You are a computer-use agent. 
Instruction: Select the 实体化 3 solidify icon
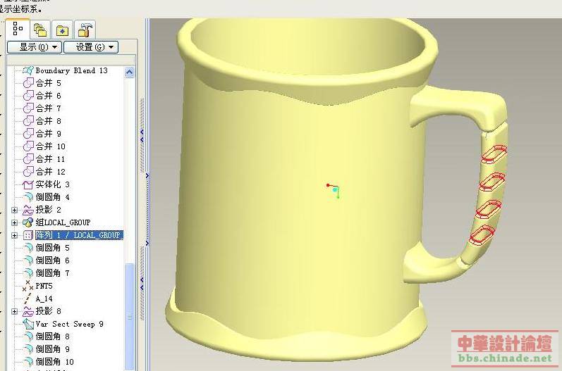[x=28, y=184]
